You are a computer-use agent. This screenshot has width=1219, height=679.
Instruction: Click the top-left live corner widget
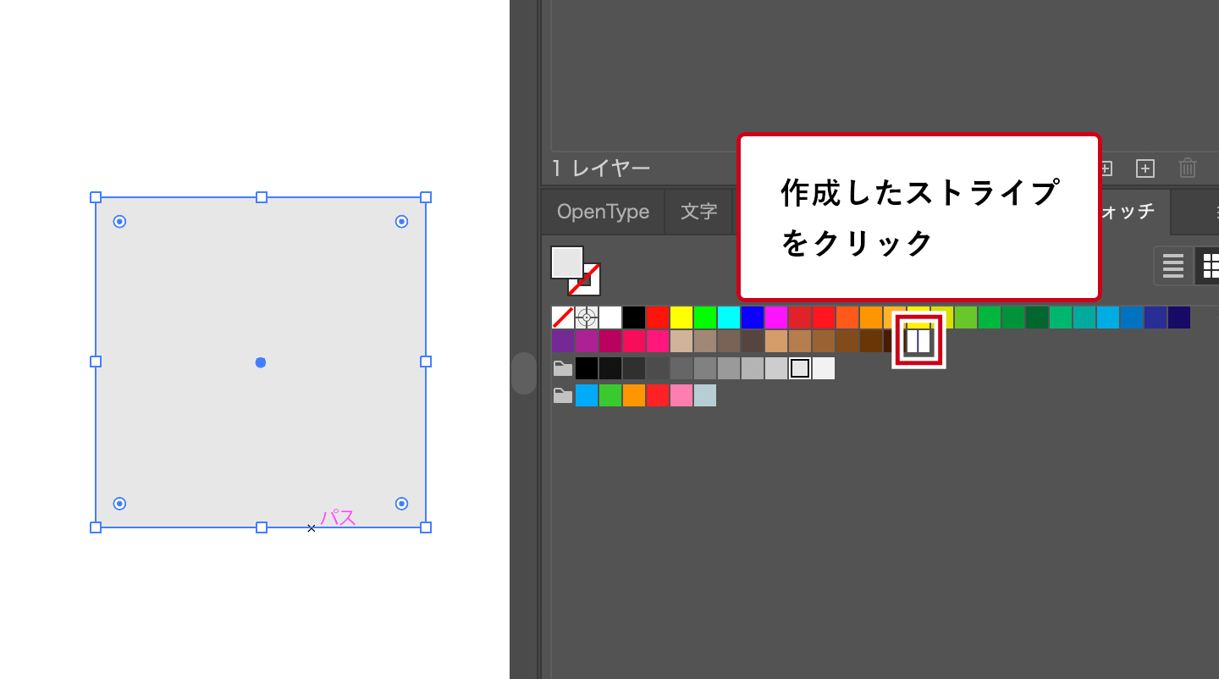click(119, 222)
